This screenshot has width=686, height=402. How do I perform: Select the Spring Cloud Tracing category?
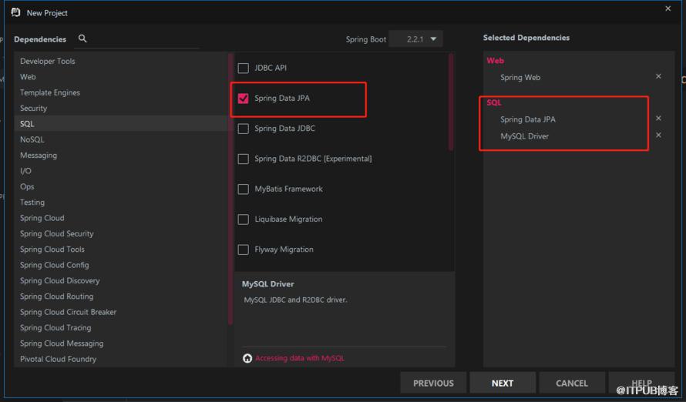(x=121, y=328)
